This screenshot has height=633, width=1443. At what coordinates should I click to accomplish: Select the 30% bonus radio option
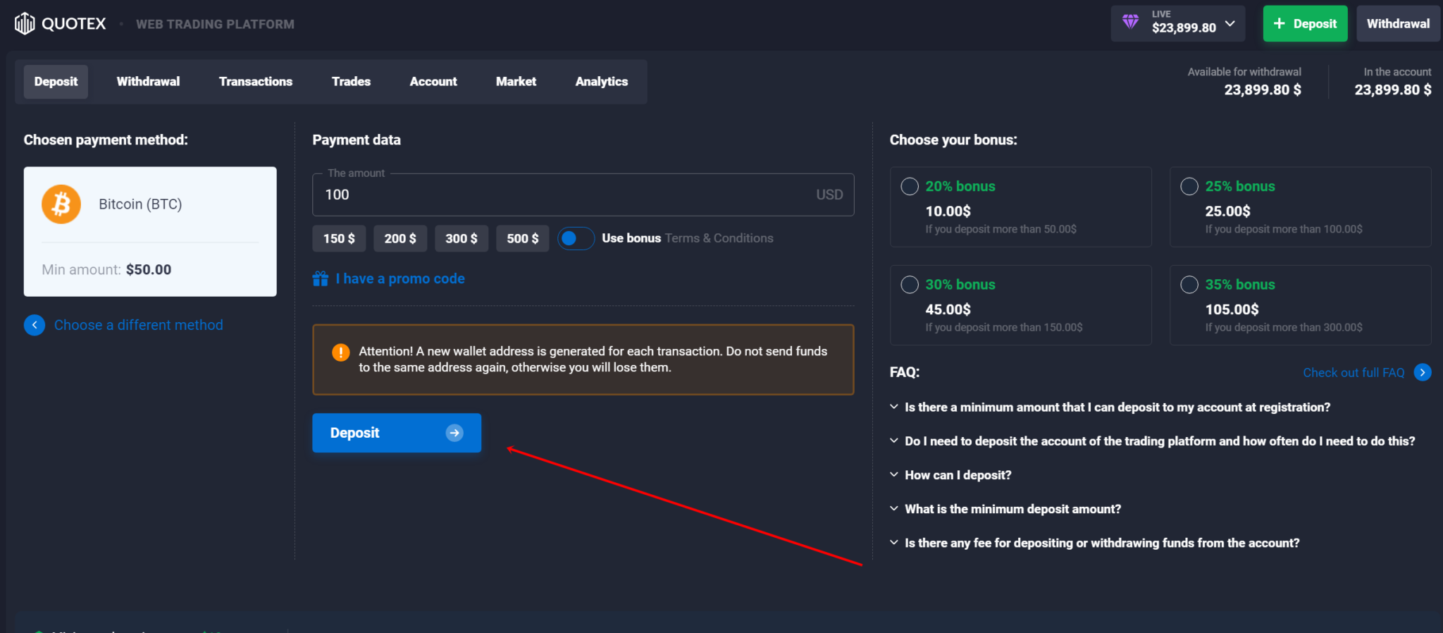(910, 285)
